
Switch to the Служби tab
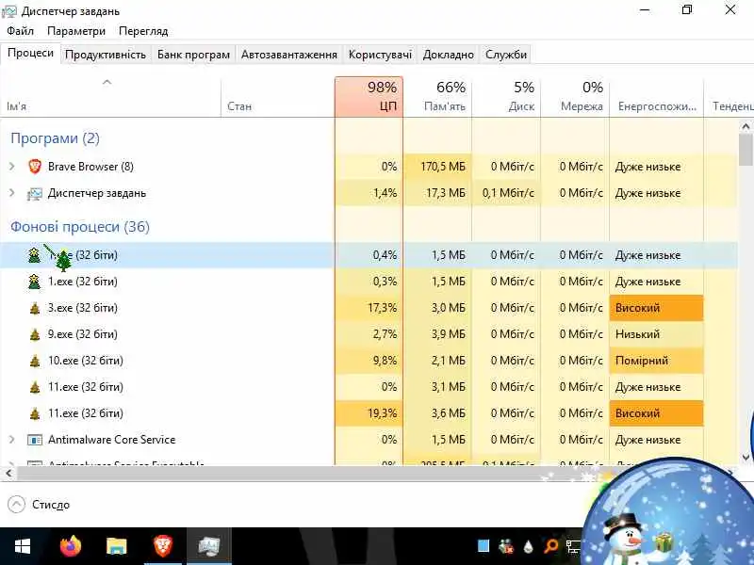506,55
